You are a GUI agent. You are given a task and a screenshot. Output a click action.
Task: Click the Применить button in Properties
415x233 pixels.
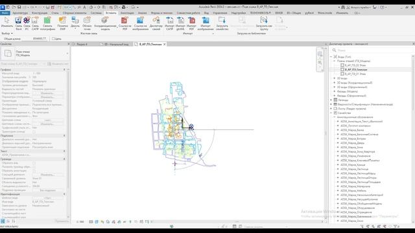pyautogui.click(x=62, y=221)
